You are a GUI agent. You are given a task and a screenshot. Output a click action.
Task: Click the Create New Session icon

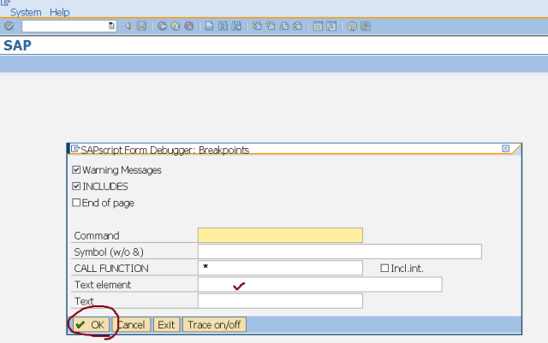tap(318, 27)
